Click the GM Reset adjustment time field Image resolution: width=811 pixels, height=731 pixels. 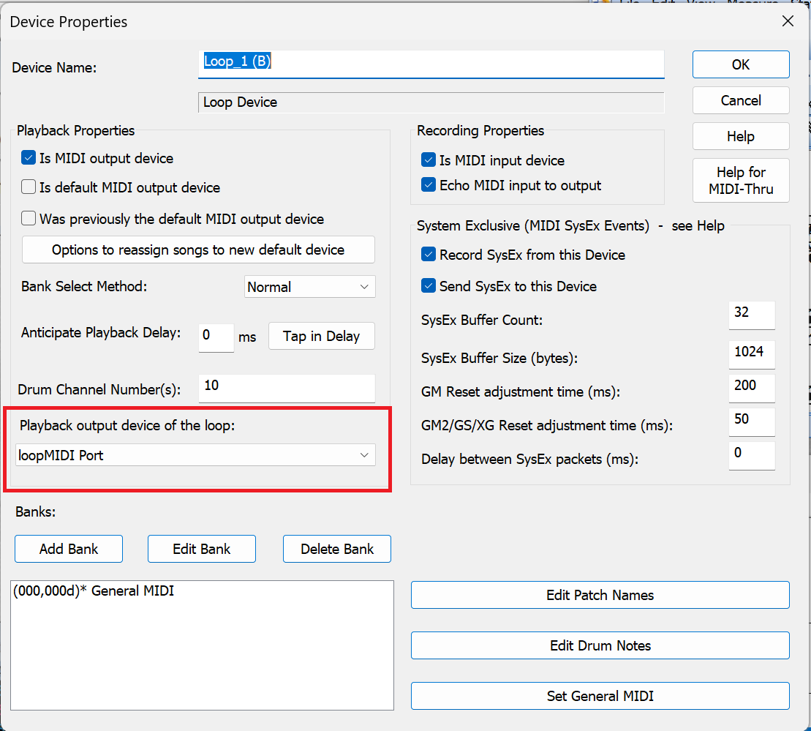pyautogui.click(x=752, y=389)
